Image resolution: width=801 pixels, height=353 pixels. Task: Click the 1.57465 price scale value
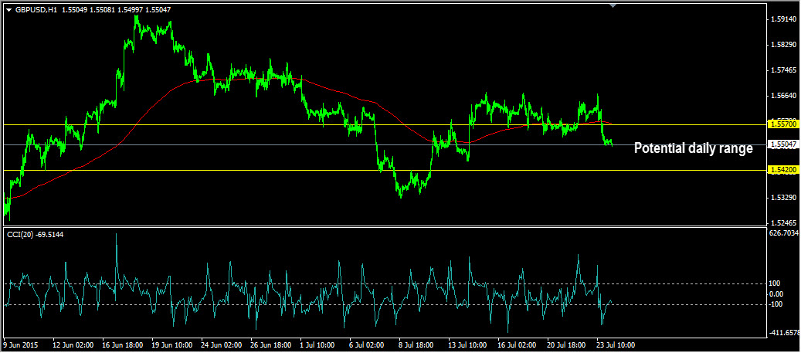coord(786,70)
